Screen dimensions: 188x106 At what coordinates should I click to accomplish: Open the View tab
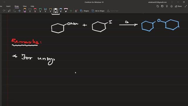click(25, 6)
